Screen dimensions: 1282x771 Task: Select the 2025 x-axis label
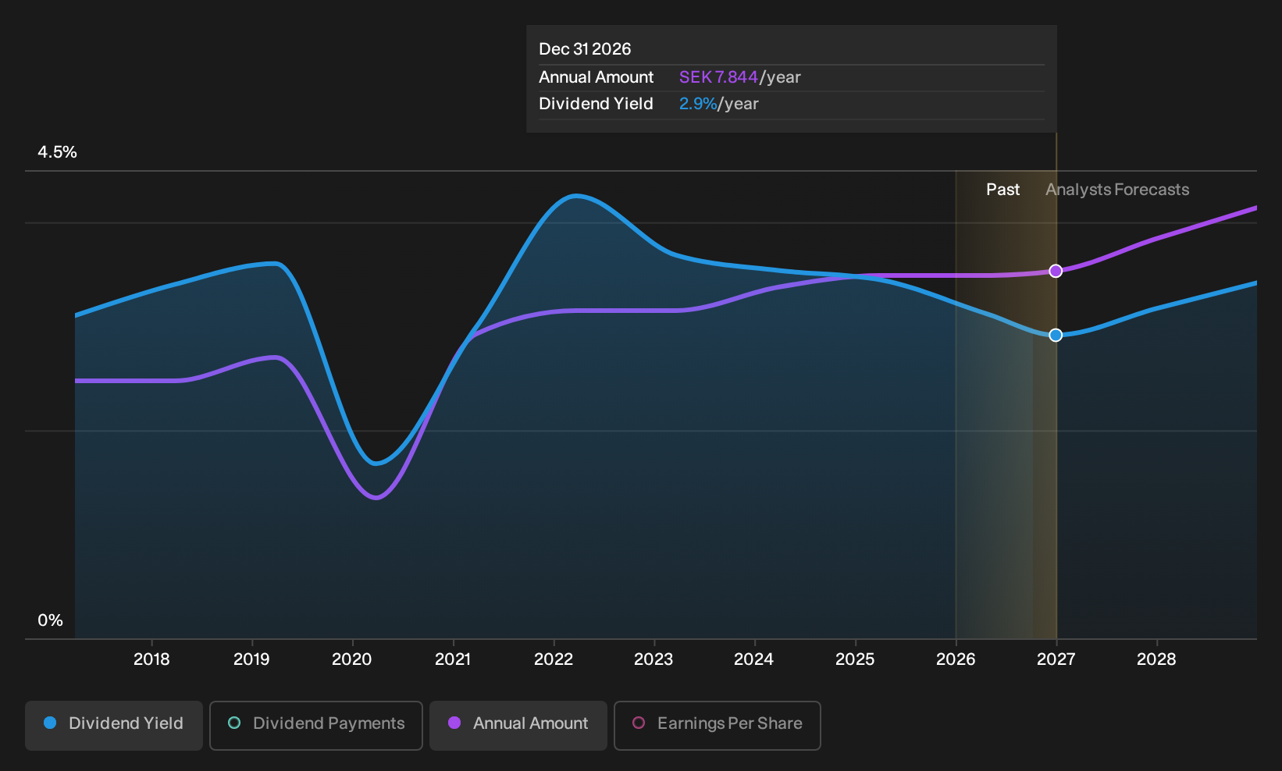click(x=855, y=659)
